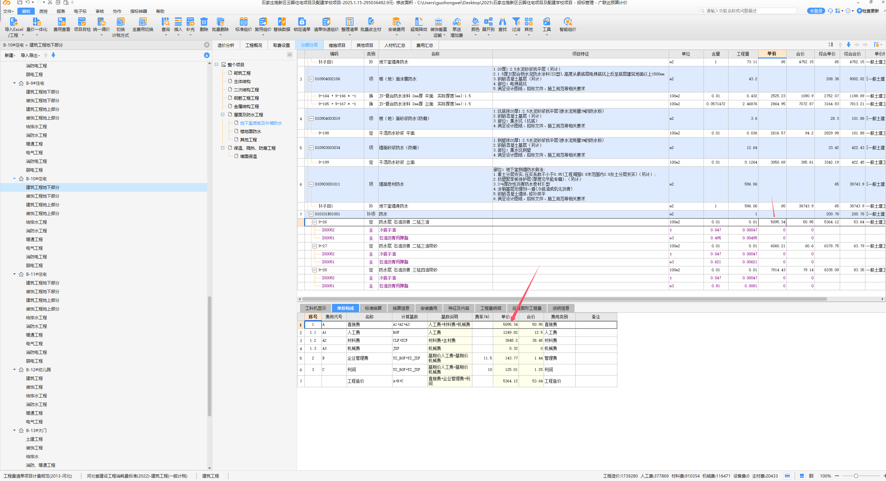
Task: Open the 质控 ribbon tab
Action: click(43, 11)
